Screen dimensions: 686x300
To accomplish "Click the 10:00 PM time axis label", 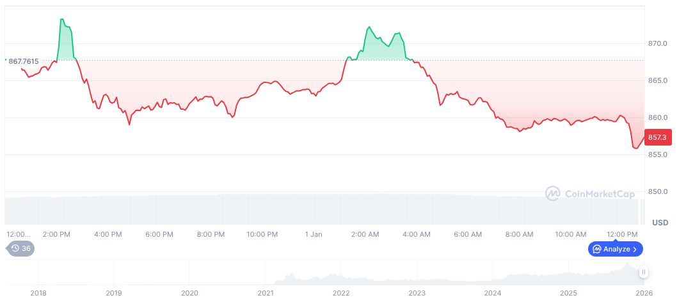I will pyautogui.click(x=262, y=234).
